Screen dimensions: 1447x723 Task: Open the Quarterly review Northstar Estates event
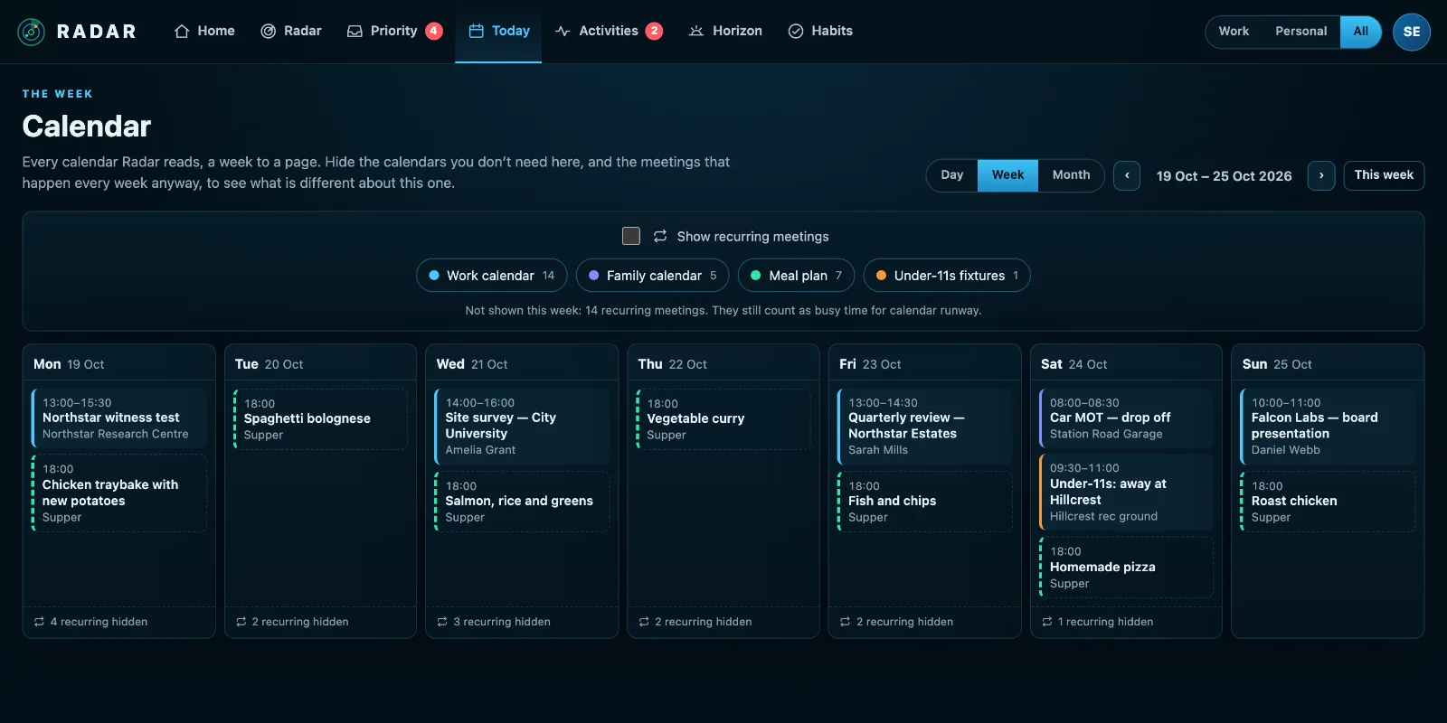pyautogui.click(x=925, y=427)
